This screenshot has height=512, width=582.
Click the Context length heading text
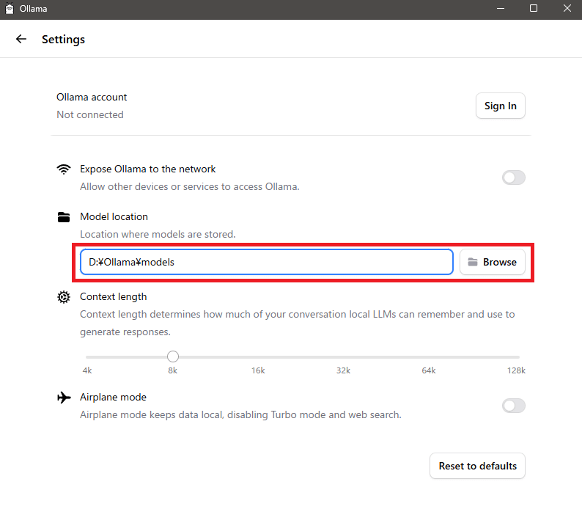(x=113, y=296)
